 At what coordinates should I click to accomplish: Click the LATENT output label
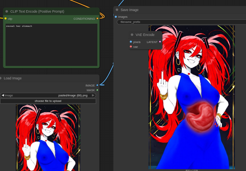(x=152, y=42)
